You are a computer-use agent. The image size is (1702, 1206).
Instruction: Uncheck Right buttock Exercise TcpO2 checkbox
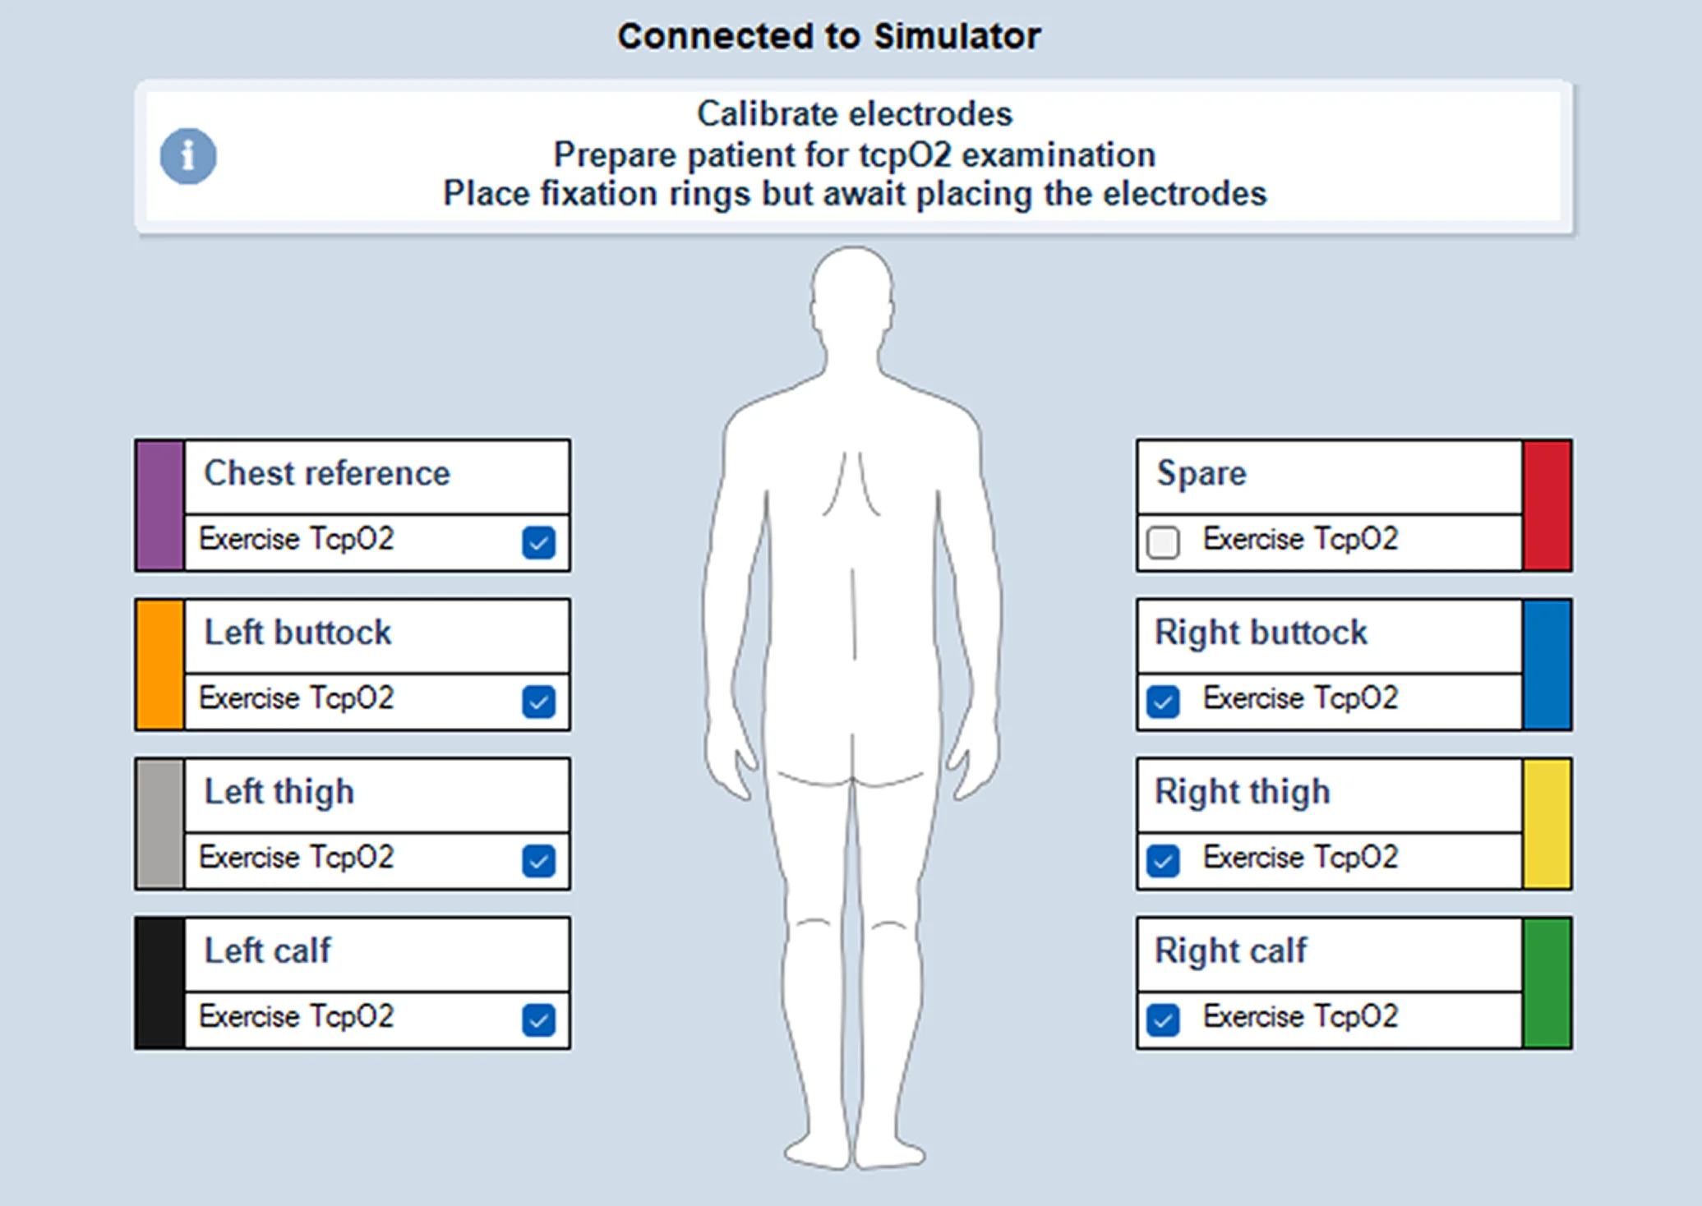point(1163,702)
